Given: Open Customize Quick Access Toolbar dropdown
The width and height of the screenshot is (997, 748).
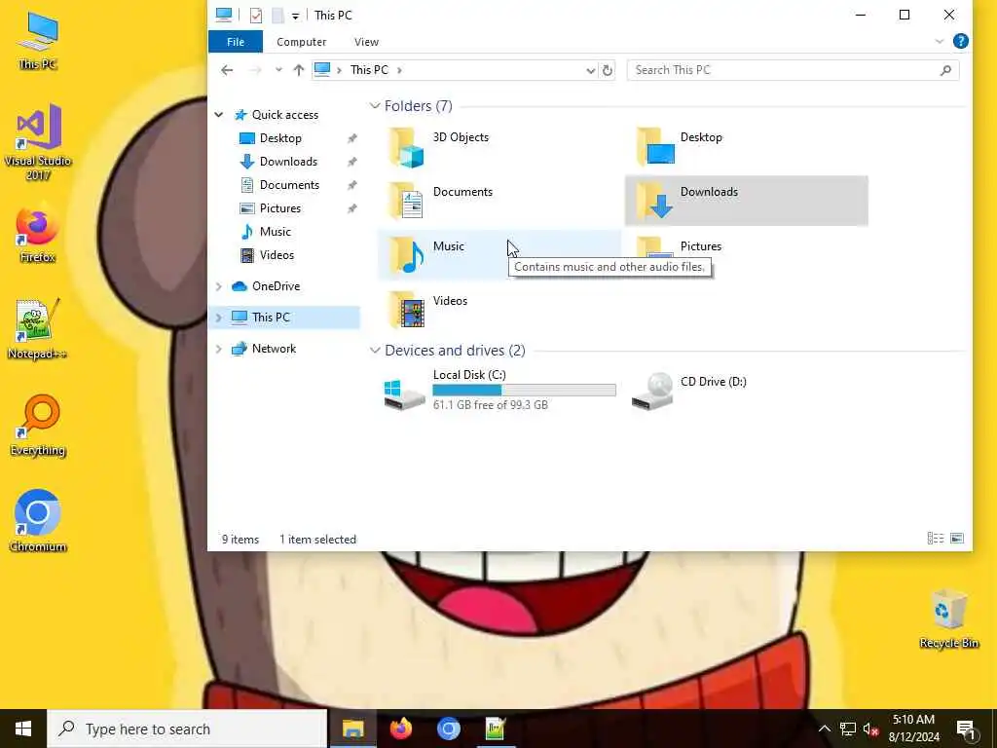Looking at the screenshot, I should [296, 16].
